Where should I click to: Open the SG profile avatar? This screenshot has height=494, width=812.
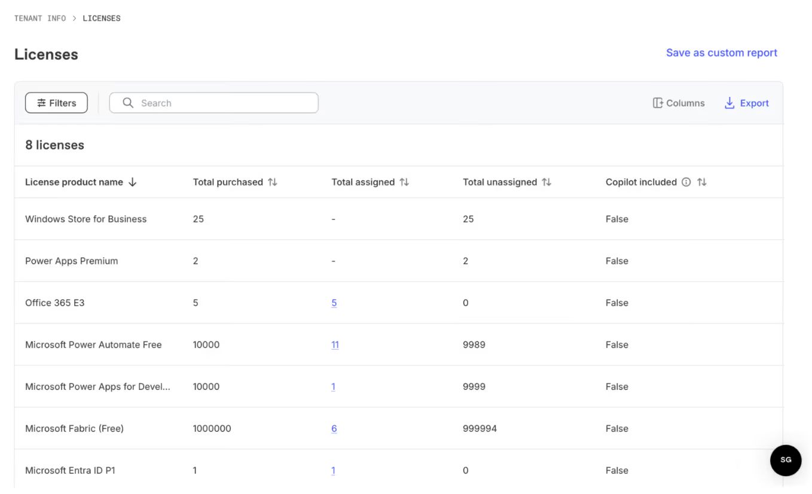(x=785, y=461)
